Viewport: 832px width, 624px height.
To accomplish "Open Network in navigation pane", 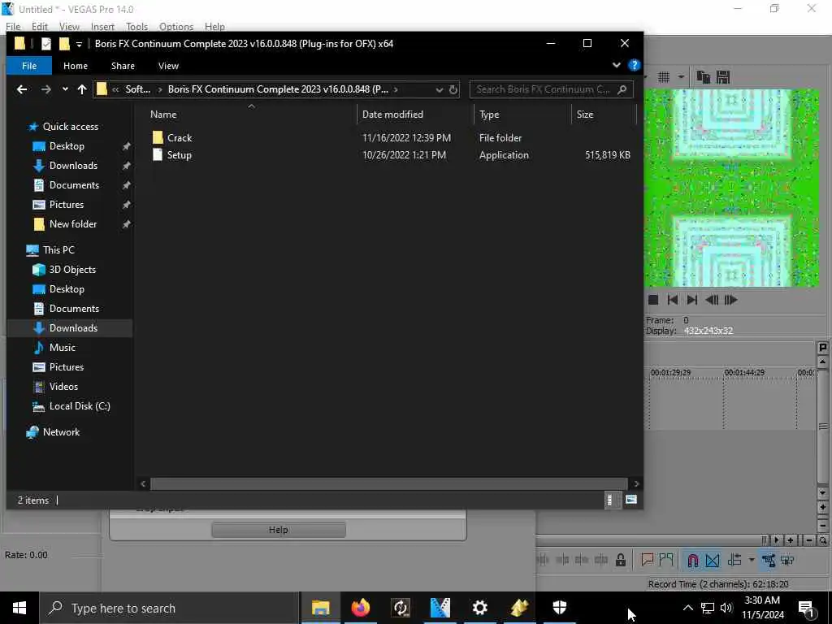I will tap(61, 432).
